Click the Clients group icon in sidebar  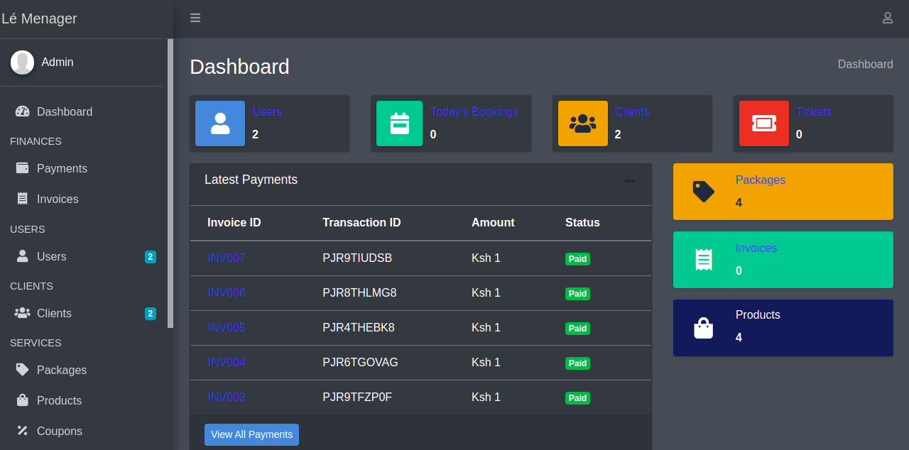23,313
